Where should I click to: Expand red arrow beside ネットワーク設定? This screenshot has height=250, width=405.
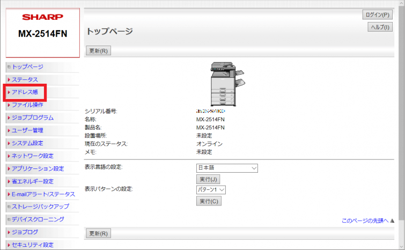tap(9, 156)
